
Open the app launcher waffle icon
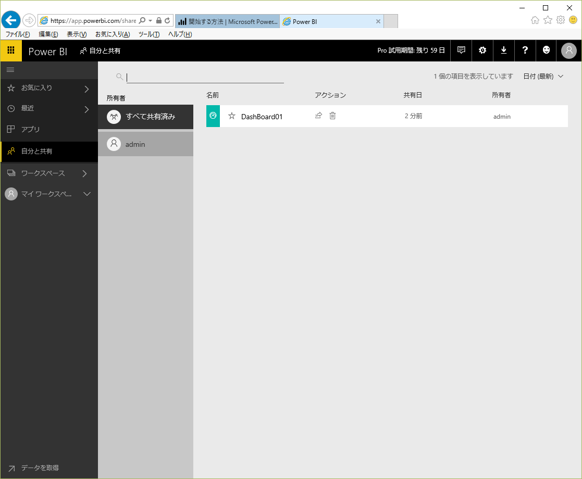point(11,51)
